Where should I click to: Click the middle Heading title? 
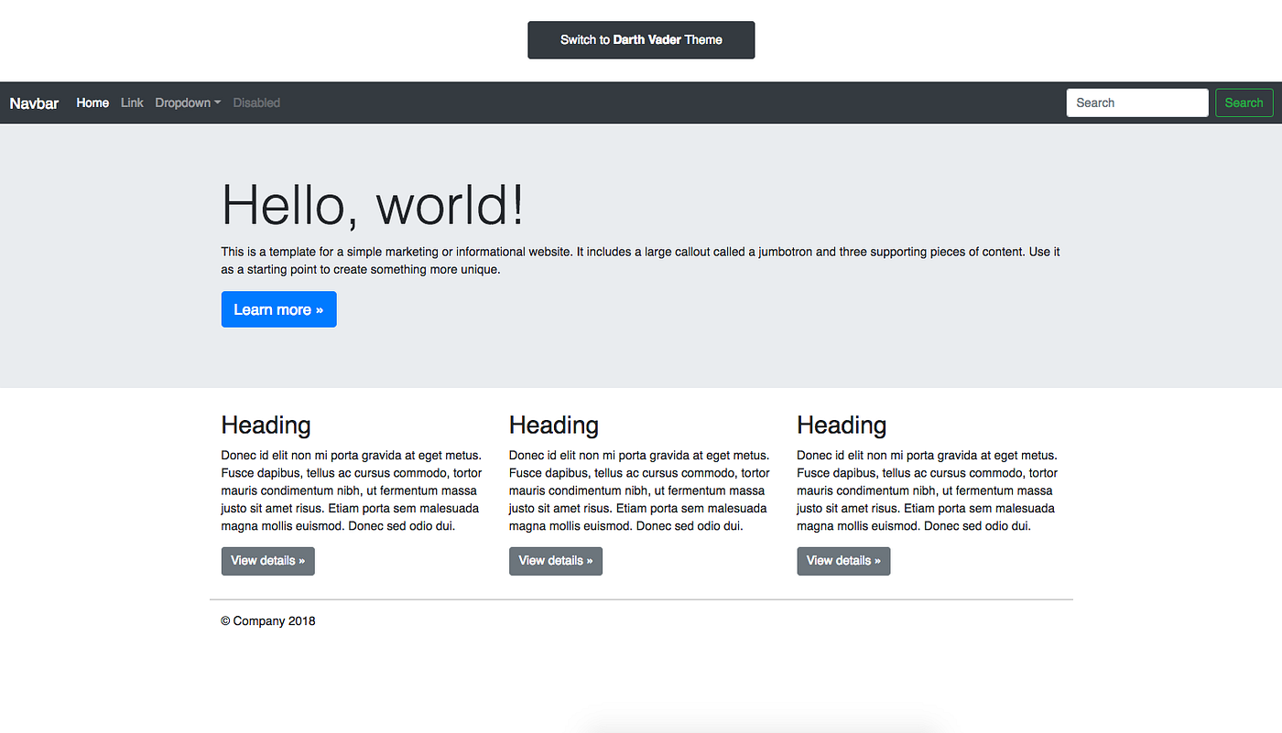point(553,425)
